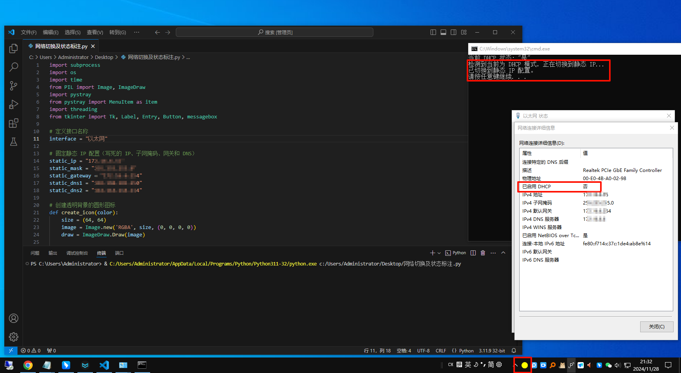The image size is (681, 373).
Task: Click the Users breadcrumb segment
Action: (46, 57)
